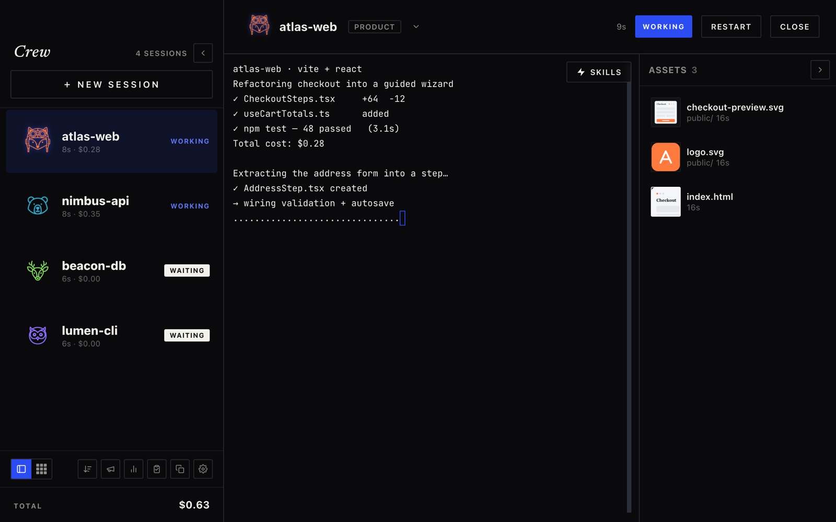Collapse the sessions sidebar chevron
Screen dimensions: 836x522
203,53
